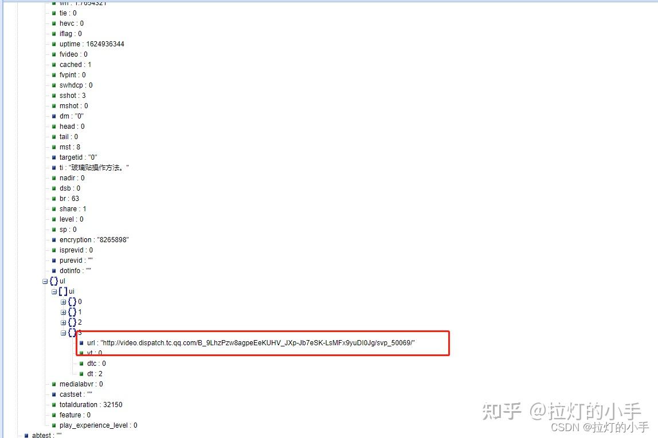Screen dimensions: 658x438
Task: Expand array item 1
Action: [64, 312]
